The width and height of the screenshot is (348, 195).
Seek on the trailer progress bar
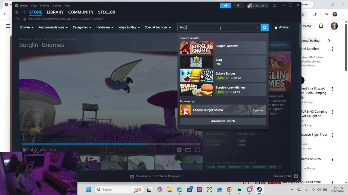111,144
